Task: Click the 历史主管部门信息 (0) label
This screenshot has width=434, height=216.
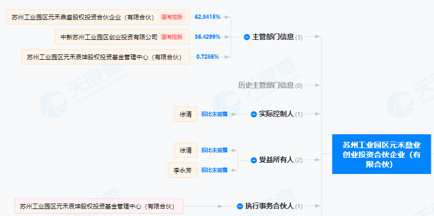Action: 270,85
